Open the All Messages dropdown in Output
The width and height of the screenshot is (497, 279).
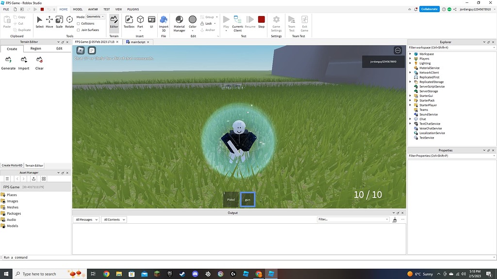point(86,219)
